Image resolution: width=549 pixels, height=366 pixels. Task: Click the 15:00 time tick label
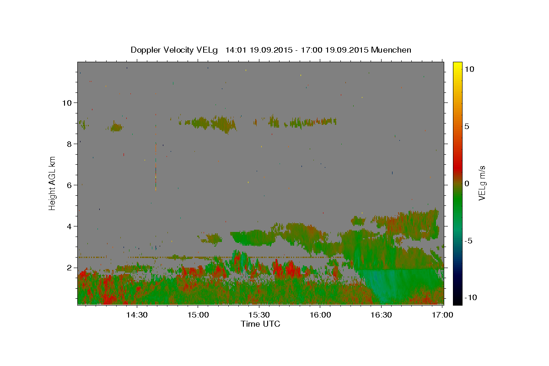coord(198,315)
